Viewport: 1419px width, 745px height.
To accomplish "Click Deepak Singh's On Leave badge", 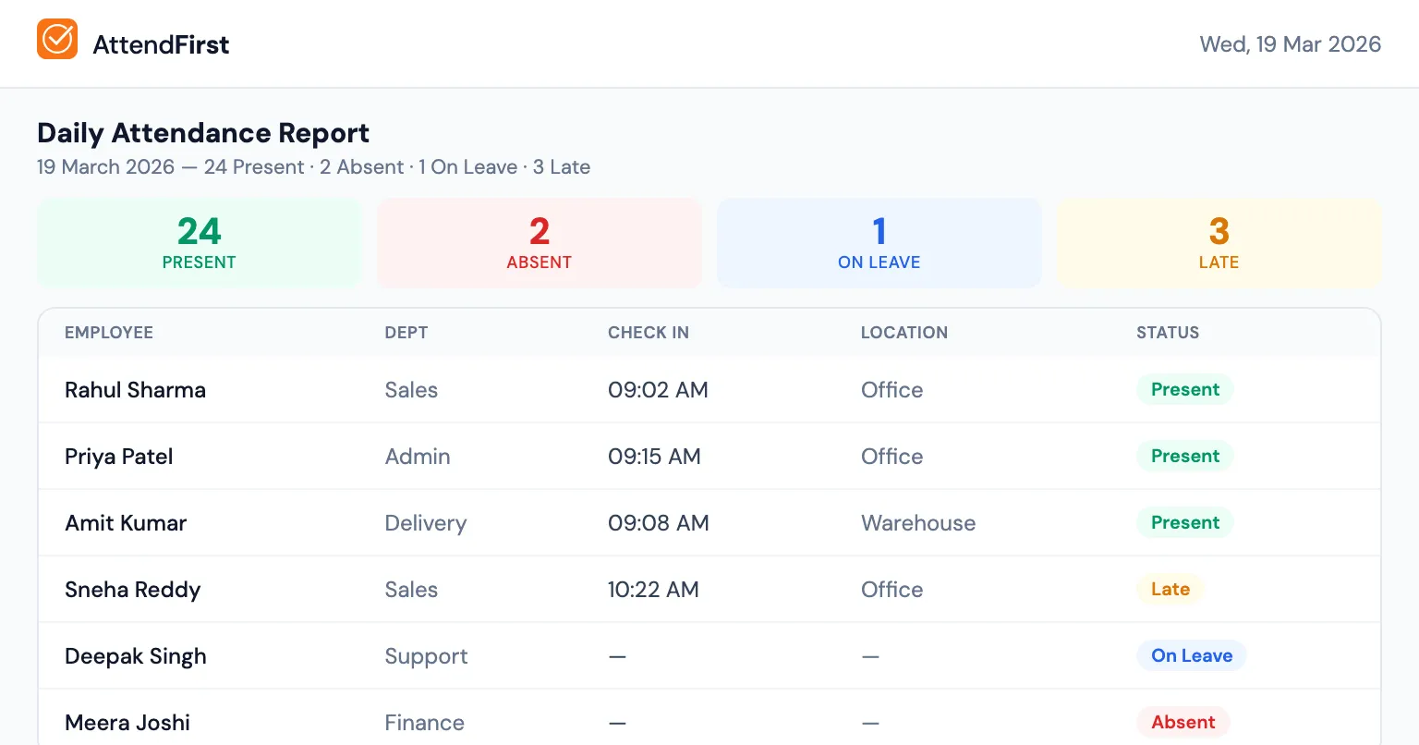I will pos(1192,655).
